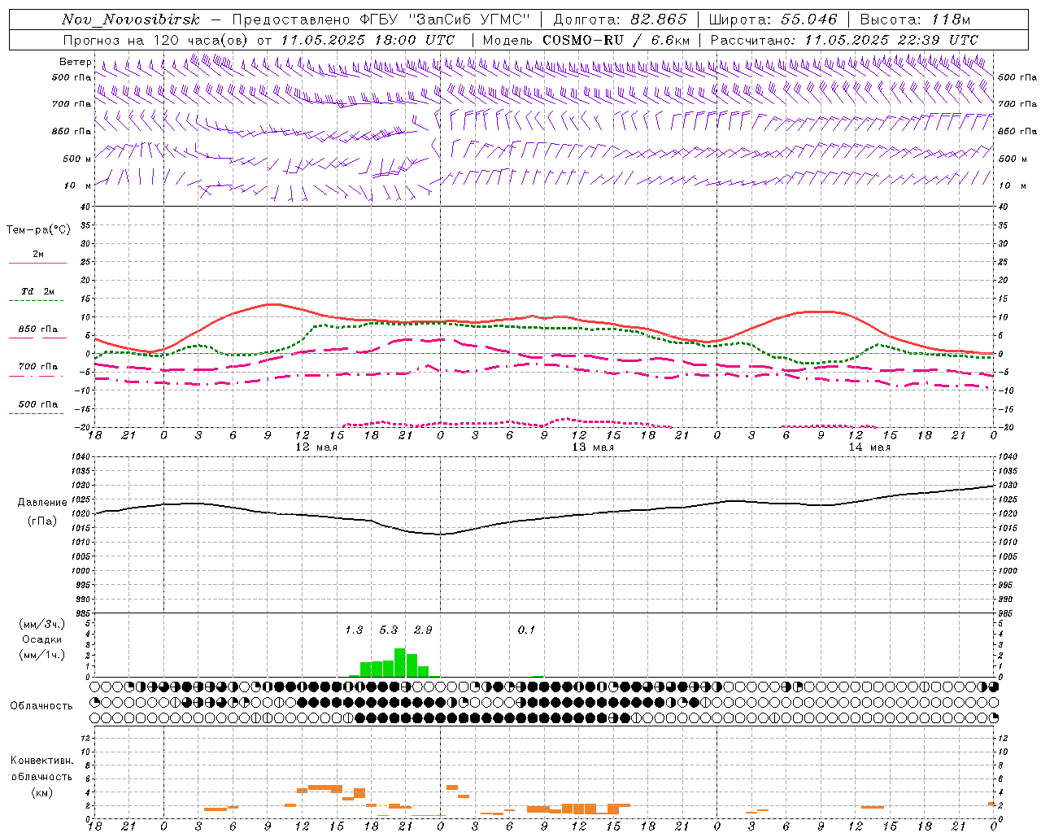Click the 1.3 precipitation total value
1041x833 pixels.
(354, 630)
